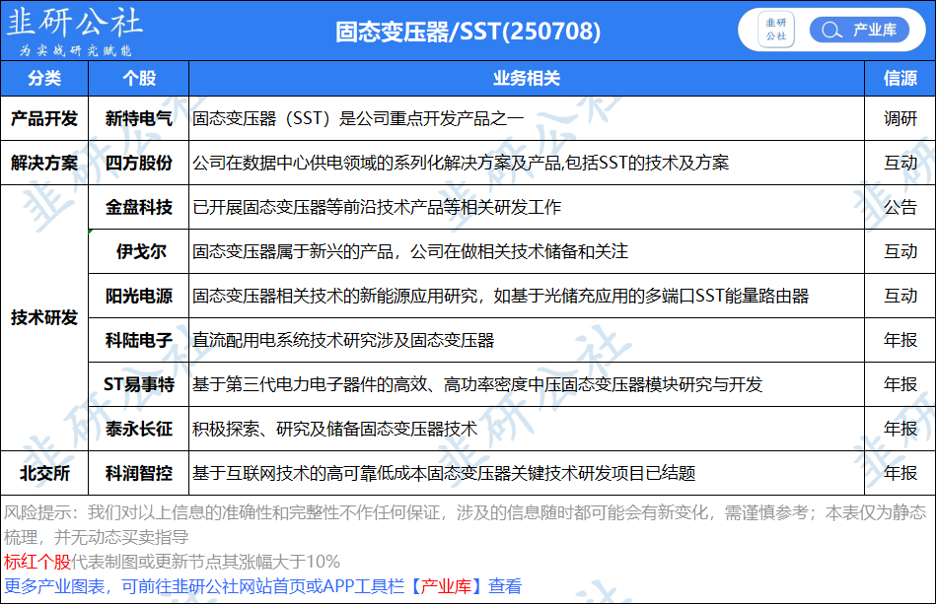The width and height of the screenshot is (937, 605).
Task: Select the 技术研发 category cell
Action: coord(44,317)
